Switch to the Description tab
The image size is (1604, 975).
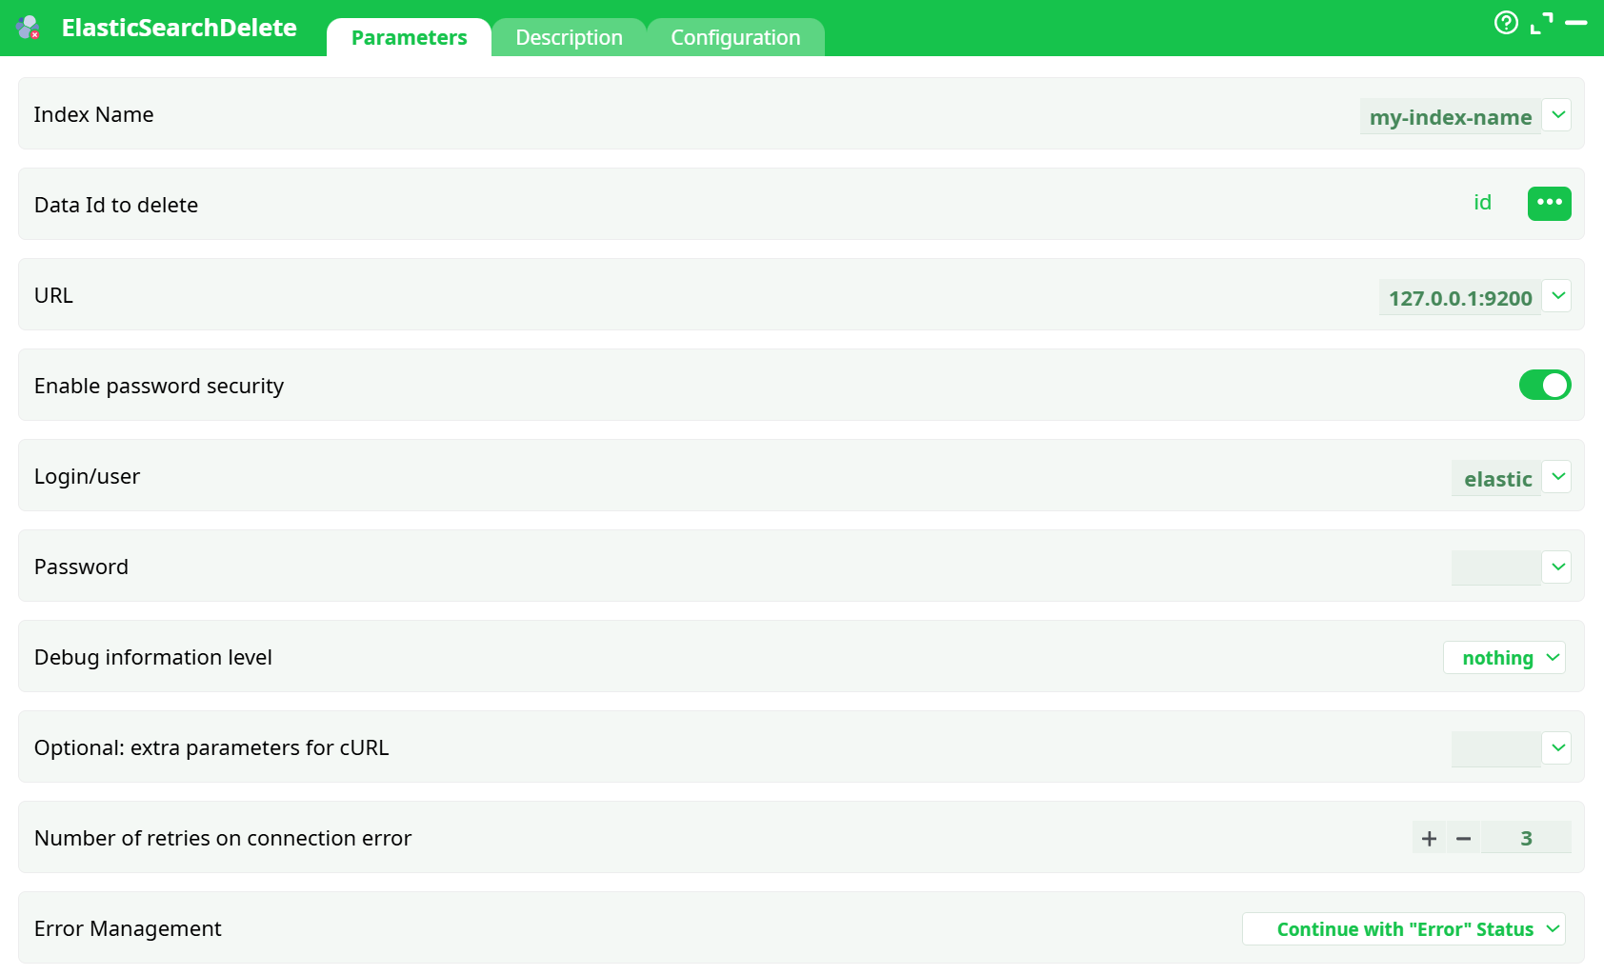coord(569,37)
